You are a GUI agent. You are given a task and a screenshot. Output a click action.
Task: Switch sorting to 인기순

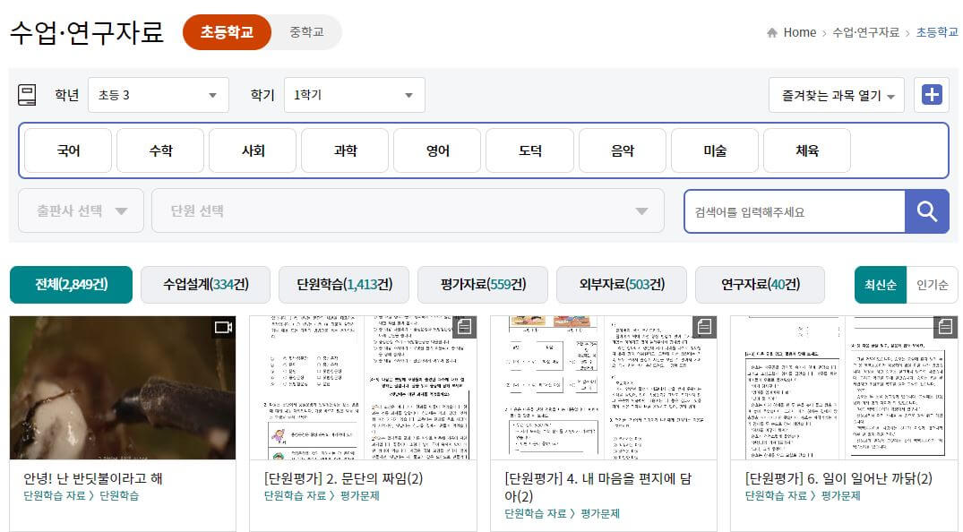(932, 283)
